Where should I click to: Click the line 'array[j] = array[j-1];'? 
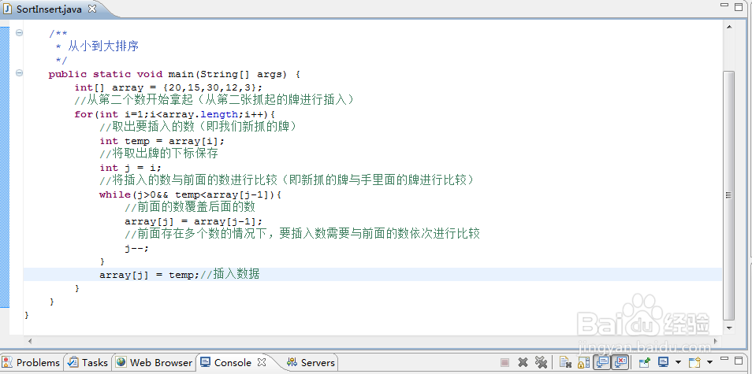point(194,221)
